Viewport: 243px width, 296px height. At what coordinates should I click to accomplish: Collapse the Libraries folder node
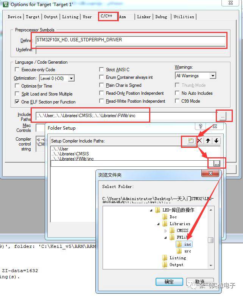click(x=158, y=224)
